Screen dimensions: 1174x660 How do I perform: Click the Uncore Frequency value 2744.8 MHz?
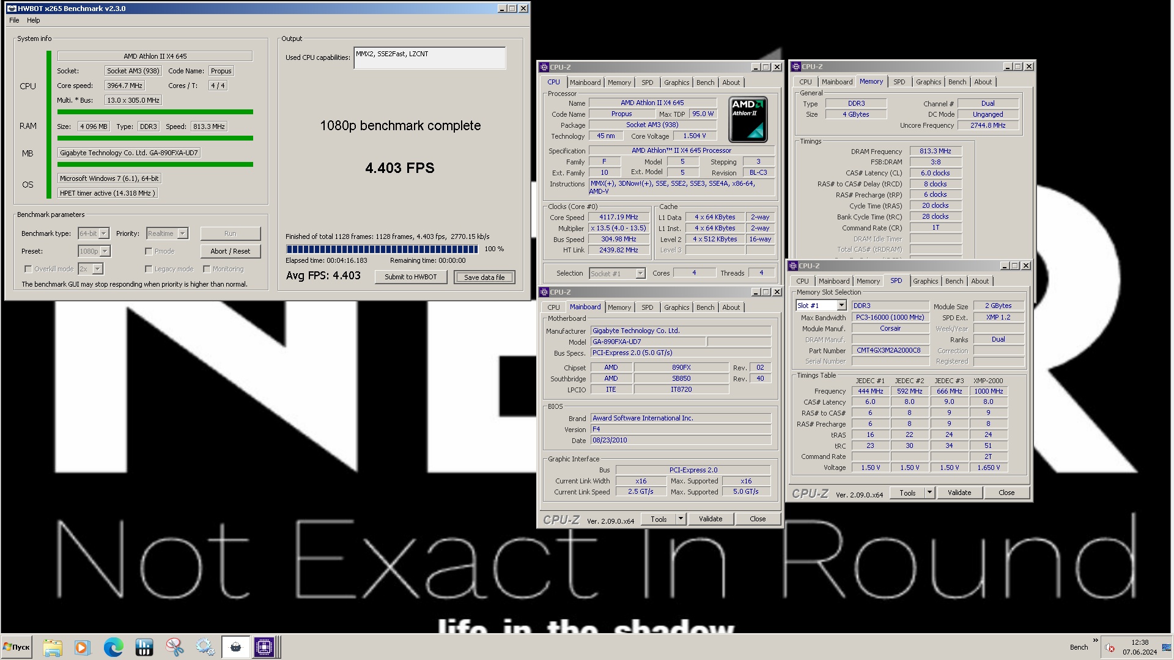(988, 126)
